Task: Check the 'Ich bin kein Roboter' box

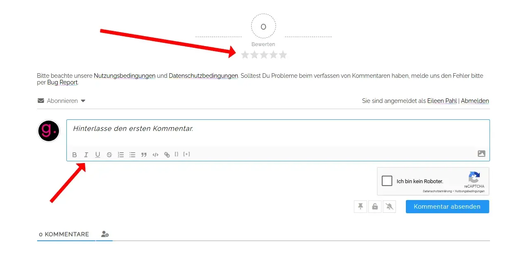Action: (387, 181)
